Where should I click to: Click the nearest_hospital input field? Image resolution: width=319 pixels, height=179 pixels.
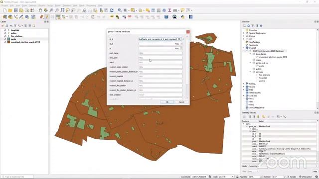160,76
